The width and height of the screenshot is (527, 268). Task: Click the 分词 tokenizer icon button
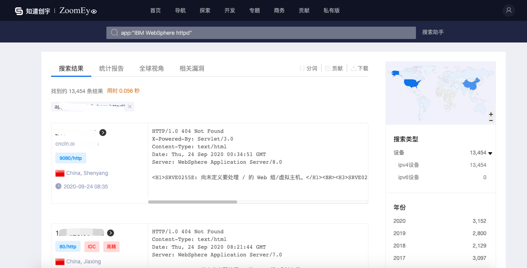point(302,68)
